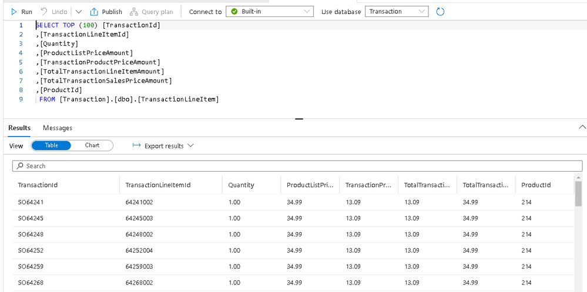Open the Undo dropdown chevron
The image size is (587, 292).
[x=79, y=12]
